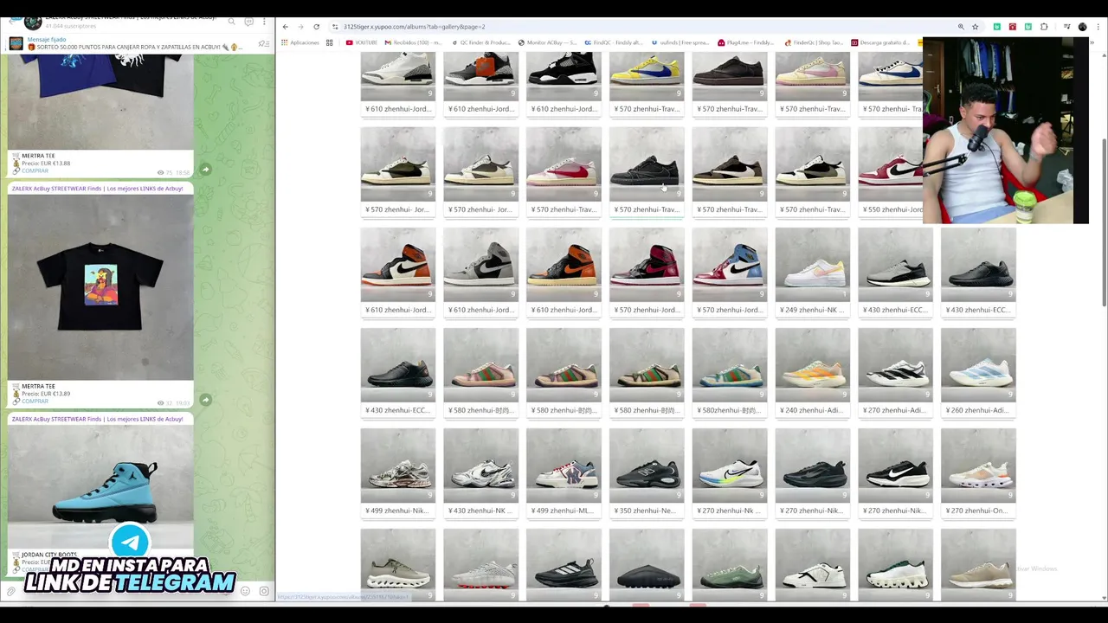Open the Telegram emoji picker icon
The width and height of the screenshot is (1108, 623).
(x=246, y=592)
